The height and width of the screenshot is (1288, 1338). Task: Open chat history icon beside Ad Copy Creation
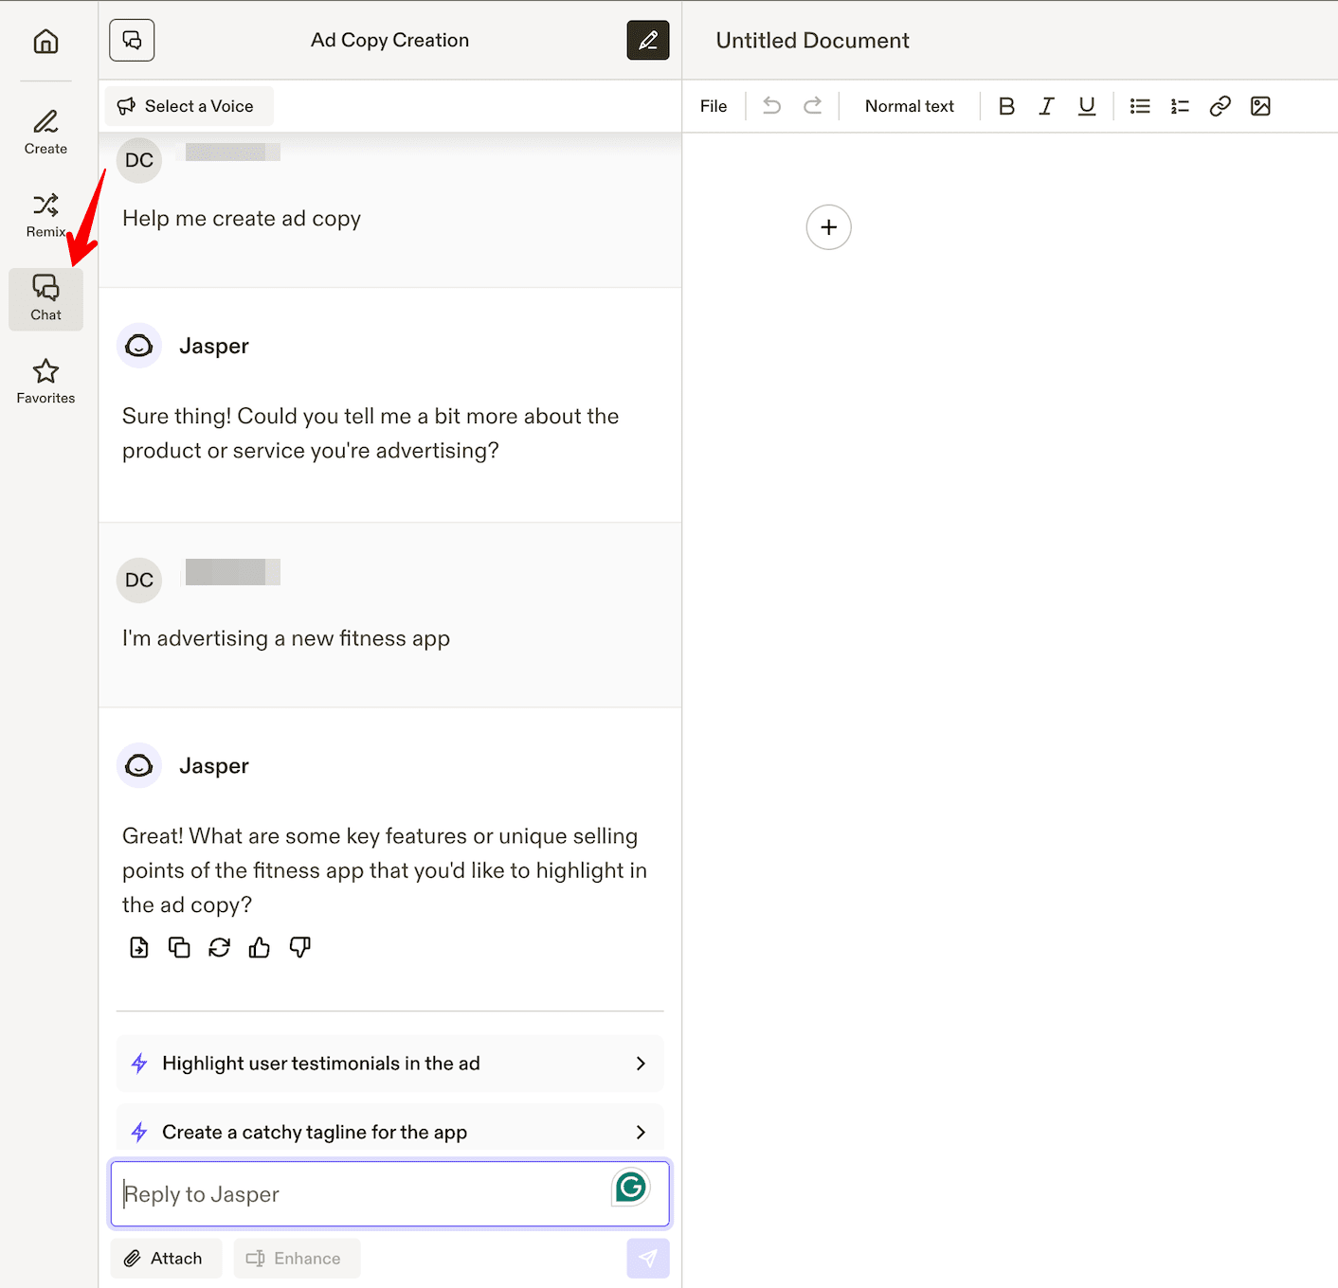(132, 40)
